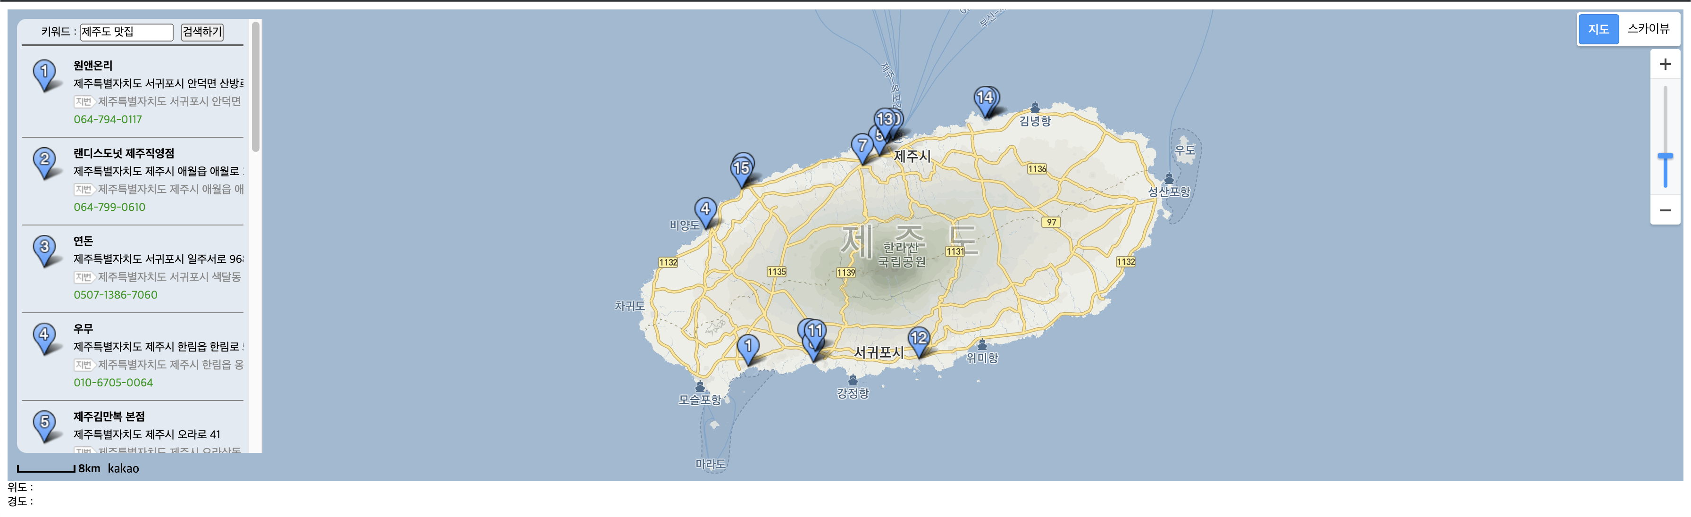Select 랜디스도넛 제주직영점 list entry

124,153
